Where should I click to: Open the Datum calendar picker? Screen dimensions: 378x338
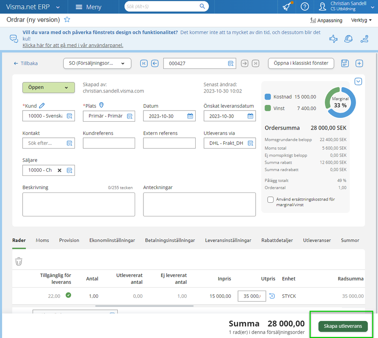coord(190,116)
